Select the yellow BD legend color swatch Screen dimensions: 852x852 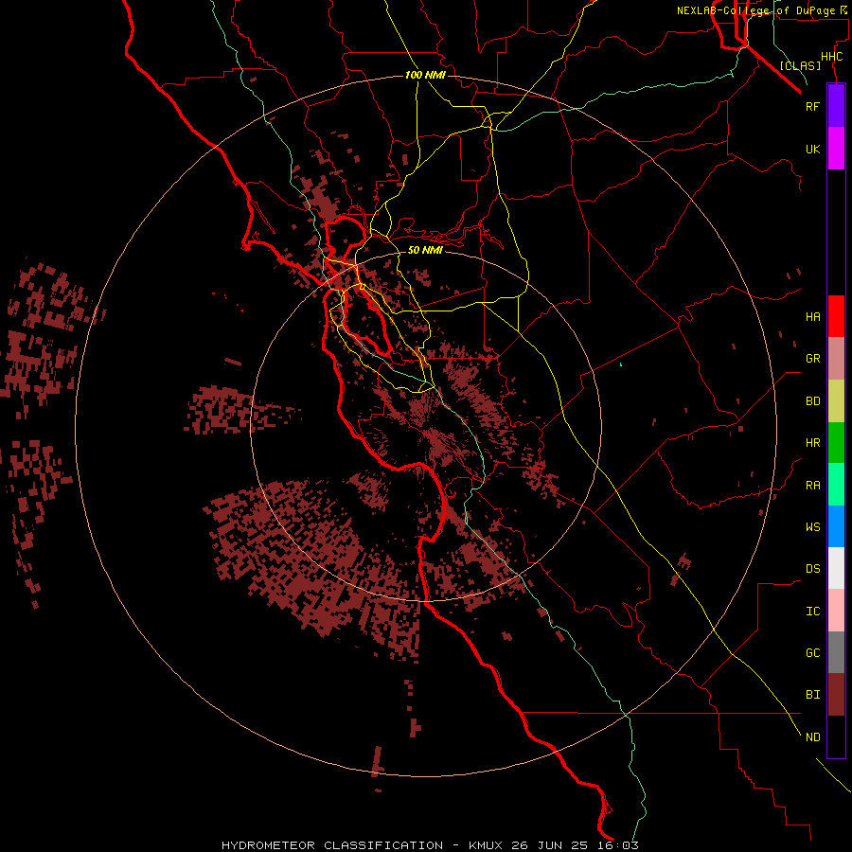836,401
